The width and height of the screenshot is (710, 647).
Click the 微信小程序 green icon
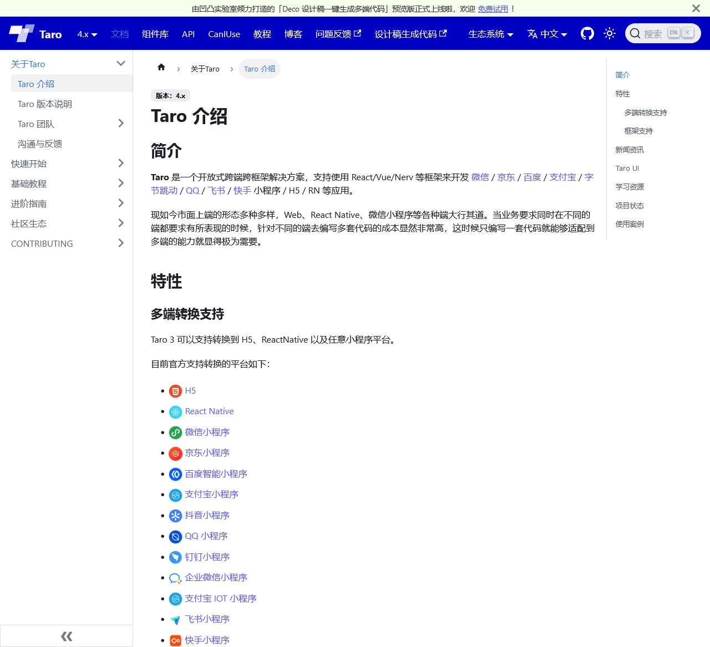(175, 433)
